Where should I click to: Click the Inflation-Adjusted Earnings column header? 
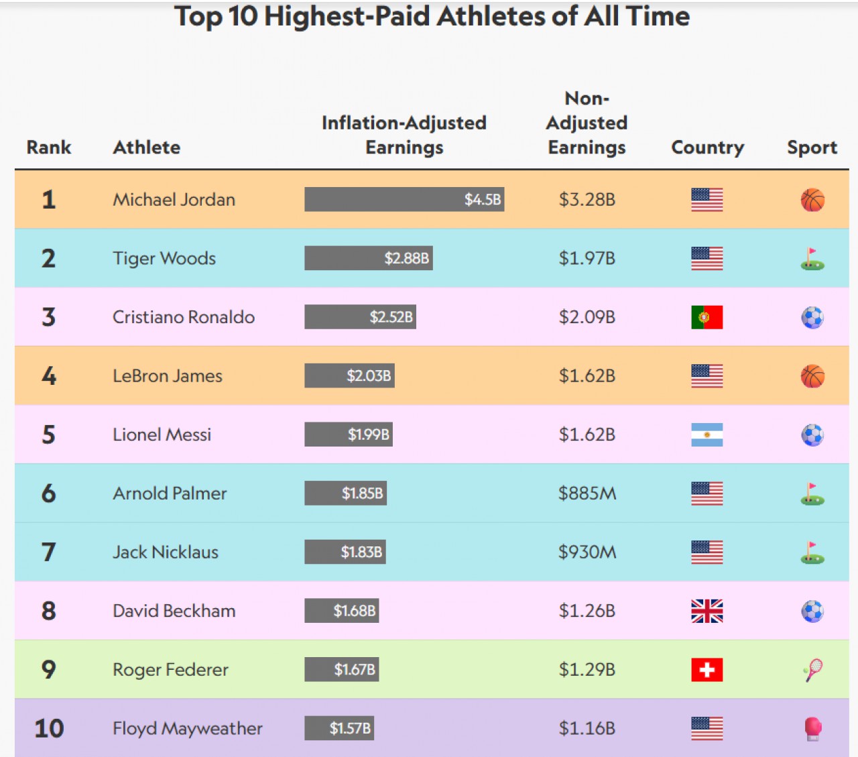tap(404, 135)
